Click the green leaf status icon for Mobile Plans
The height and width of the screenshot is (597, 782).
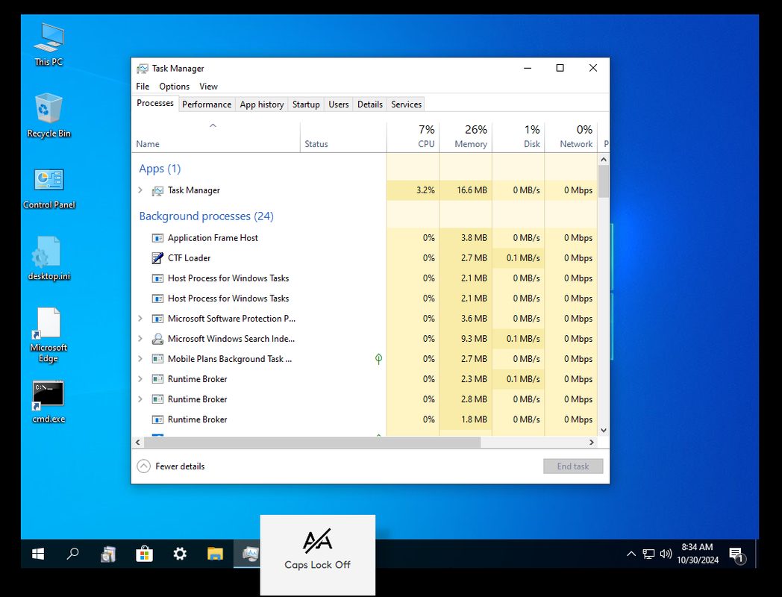(378, 359)
